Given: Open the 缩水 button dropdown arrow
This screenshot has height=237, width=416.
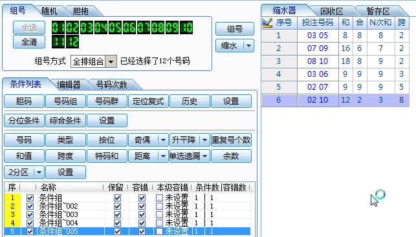Looking at the screenshot, I should tap(248, 46).
